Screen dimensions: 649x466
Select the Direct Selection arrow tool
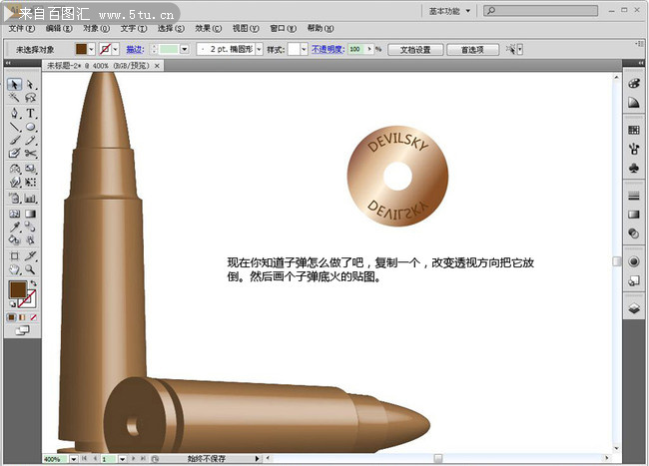[31, 85]
